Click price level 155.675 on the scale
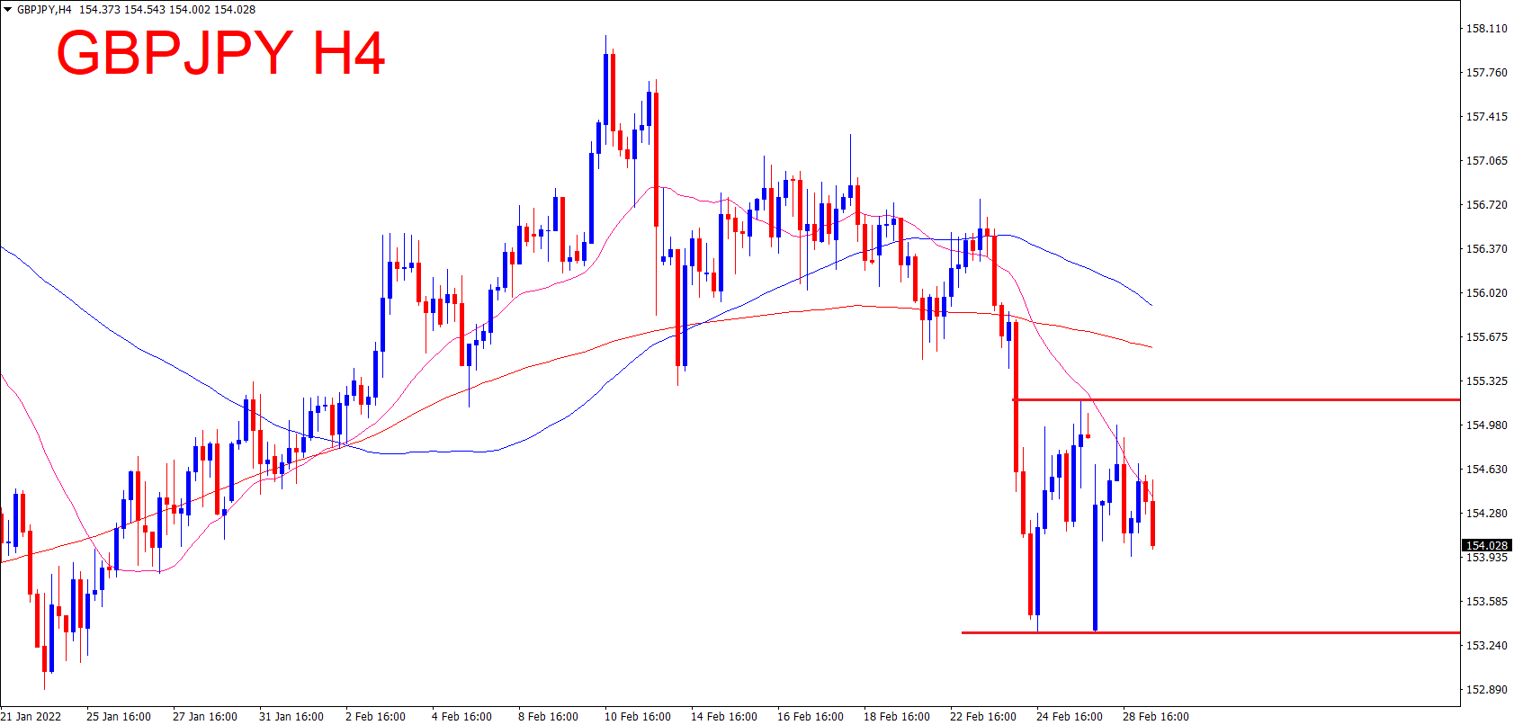The height and width of the screenshot is (725, 1514). tap(1487, 337)
